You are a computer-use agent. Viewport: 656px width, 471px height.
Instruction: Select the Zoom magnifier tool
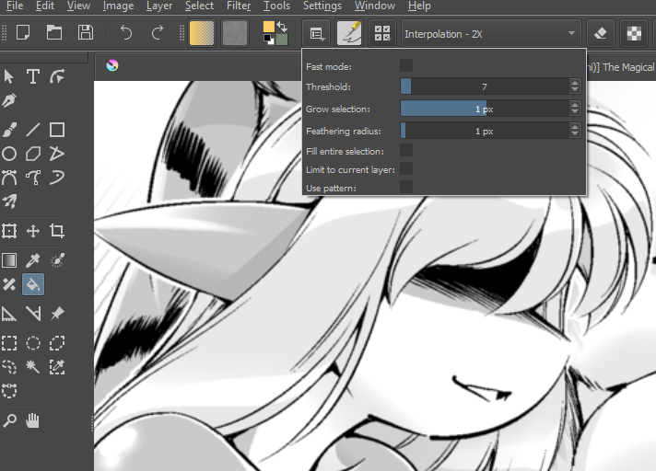tap(9, 421)
